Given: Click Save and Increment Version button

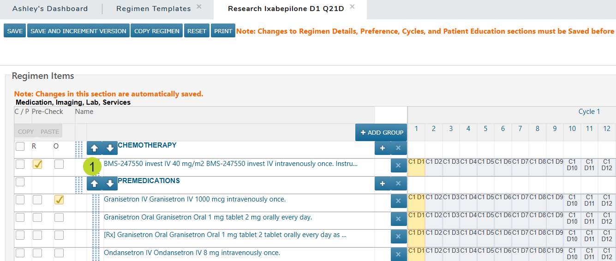Looking at the screenshot, I should (x=78, y=31).
